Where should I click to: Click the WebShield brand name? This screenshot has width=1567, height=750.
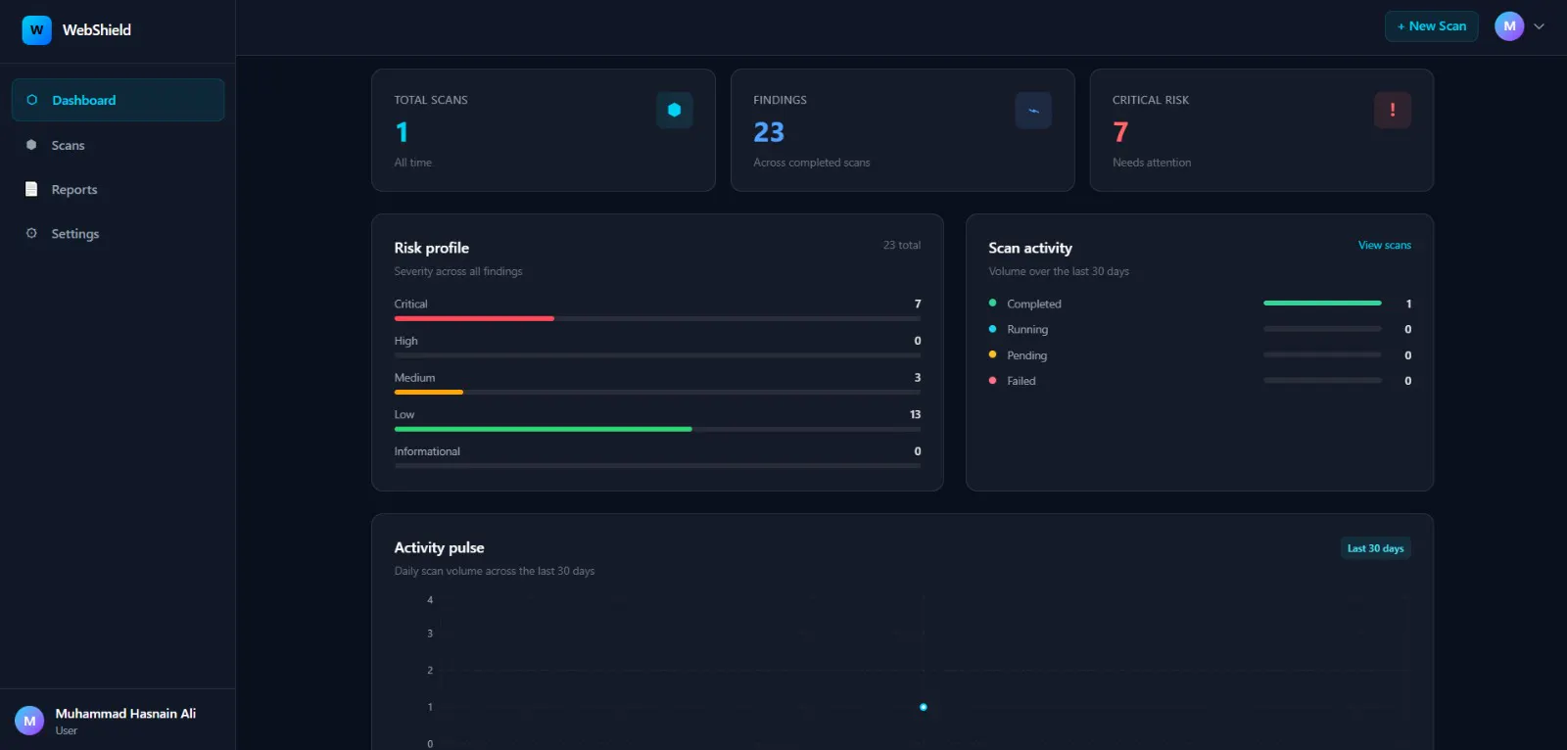coord(97,30)
